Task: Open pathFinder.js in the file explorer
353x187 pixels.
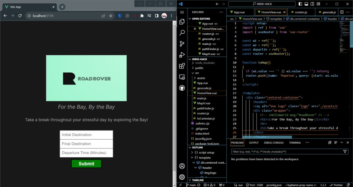Action: [205, 108]
